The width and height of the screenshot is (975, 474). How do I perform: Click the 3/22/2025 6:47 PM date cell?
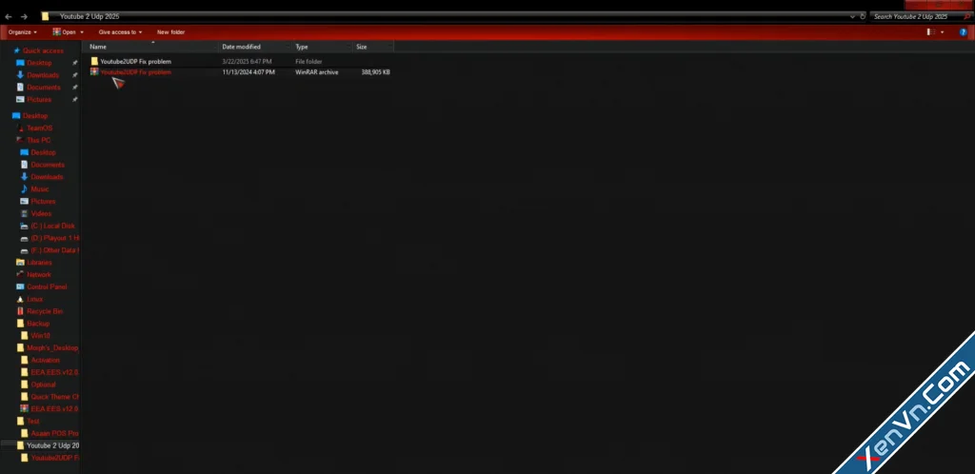point(247,62)
